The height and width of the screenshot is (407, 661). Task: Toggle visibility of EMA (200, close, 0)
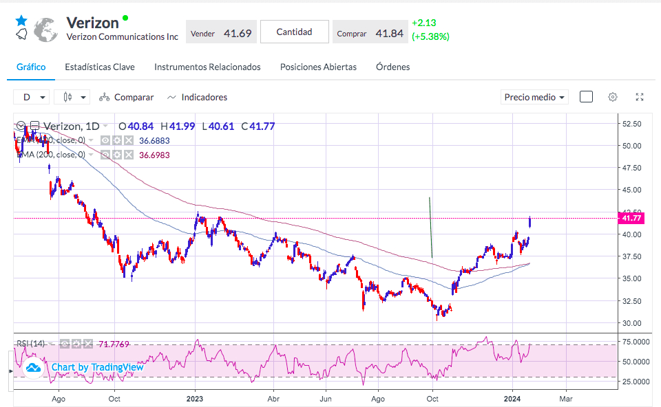click(x=105, y=155)
